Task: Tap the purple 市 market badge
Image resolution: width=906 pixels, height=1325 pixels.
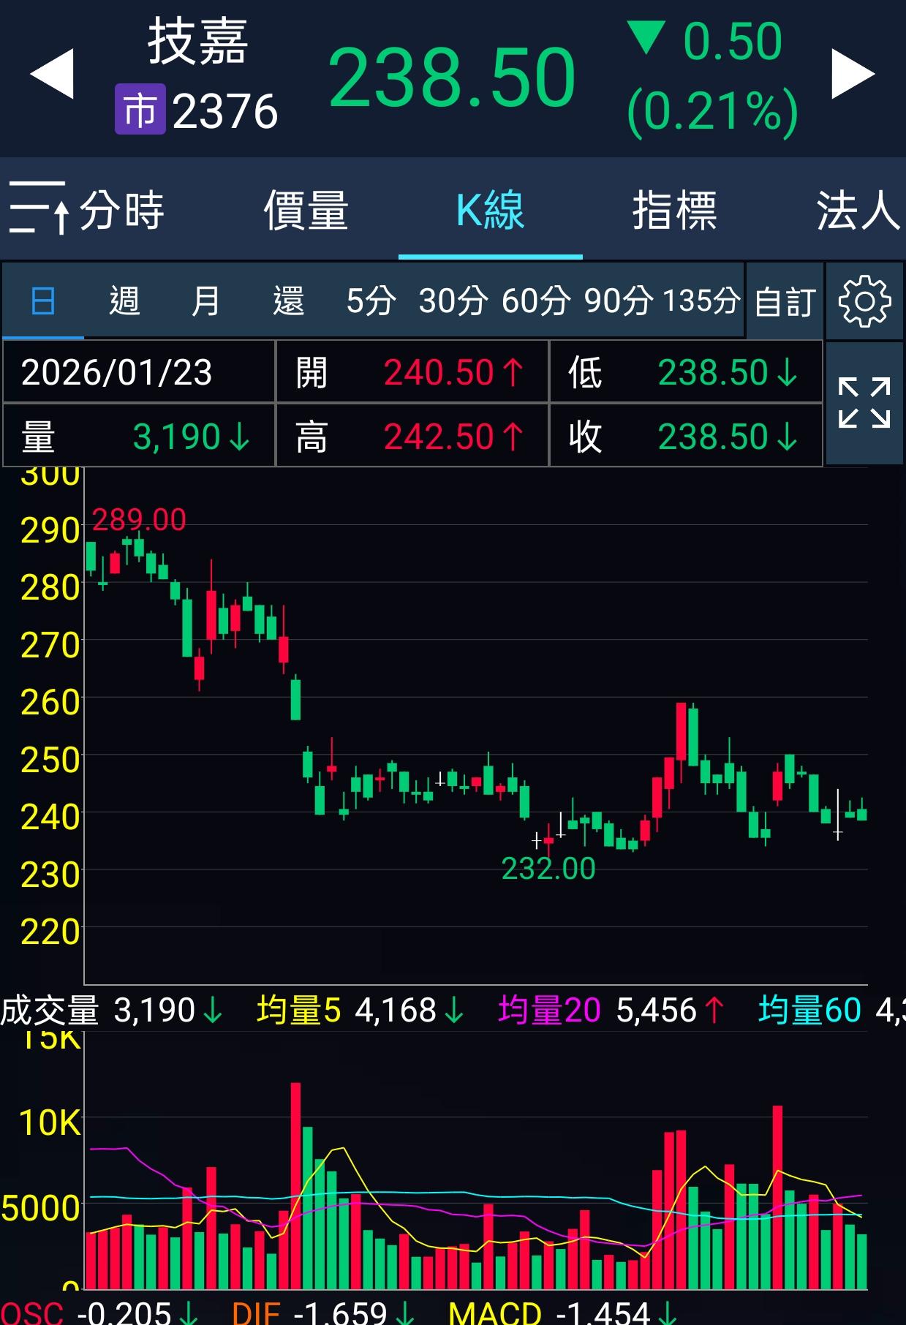Action: [140, 110]
